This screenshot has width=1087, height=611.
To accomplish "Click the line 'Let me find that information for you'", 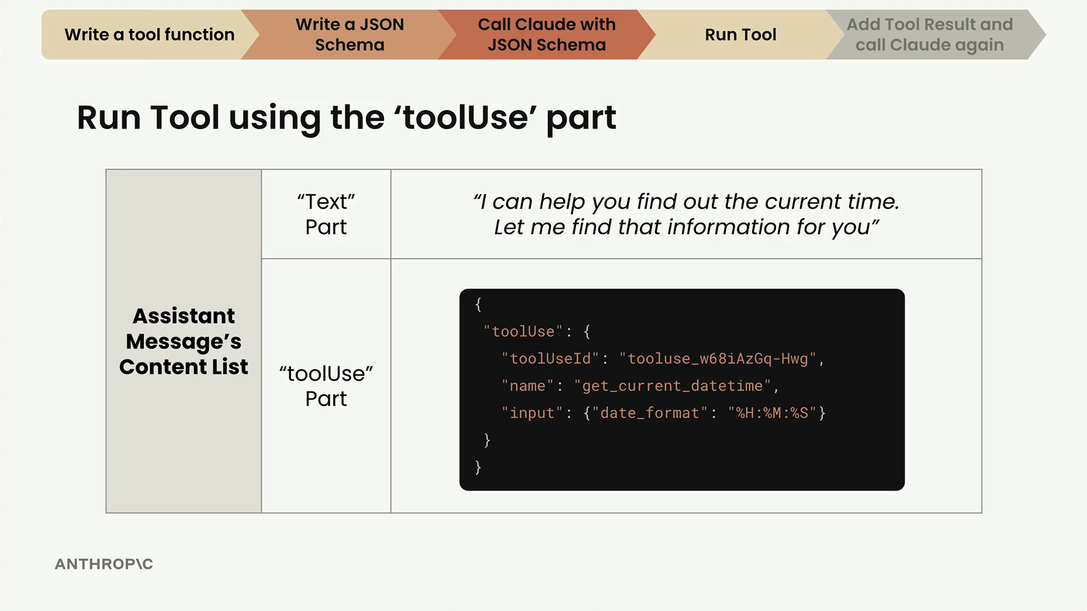I will [686, 227].
